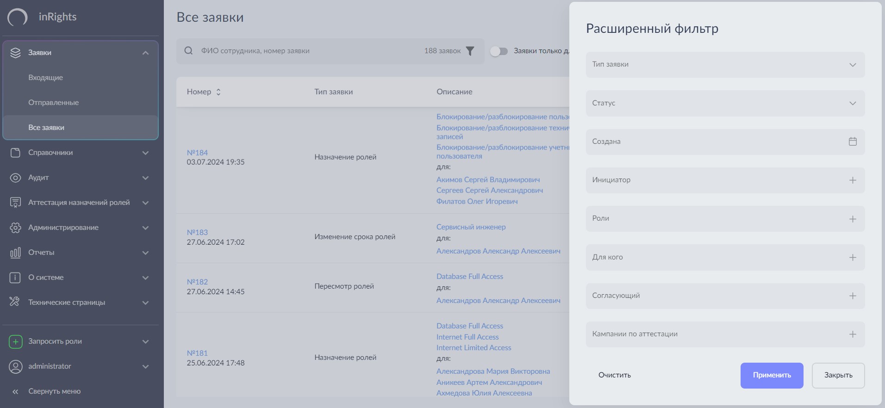This screenshot has width=885, height=408.
Task: Click the calendar icon in Создана field
Action: pyautogui.click(x=853, y=142)
